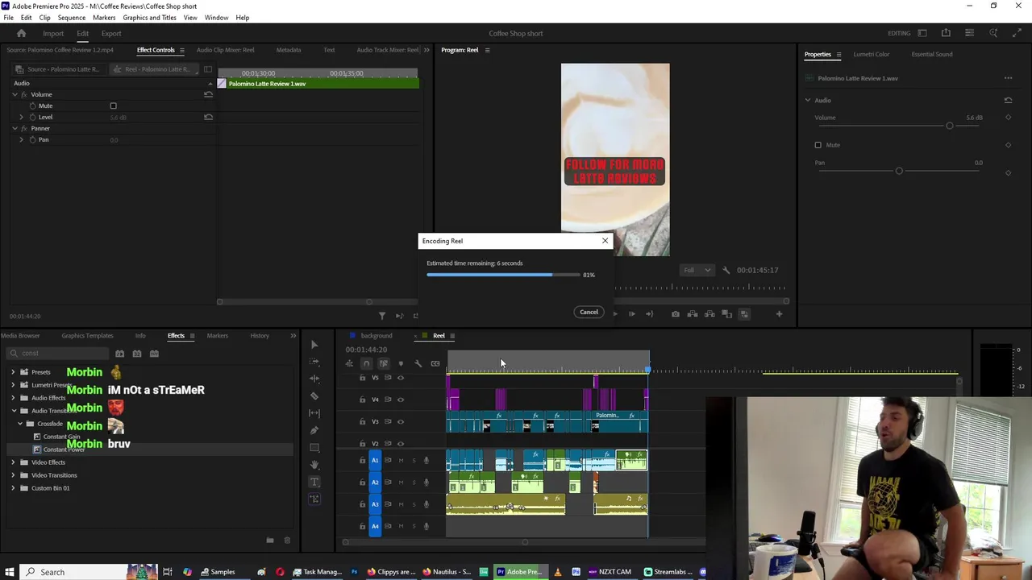Select the Ripple Edit tool

tap(314, 379)
